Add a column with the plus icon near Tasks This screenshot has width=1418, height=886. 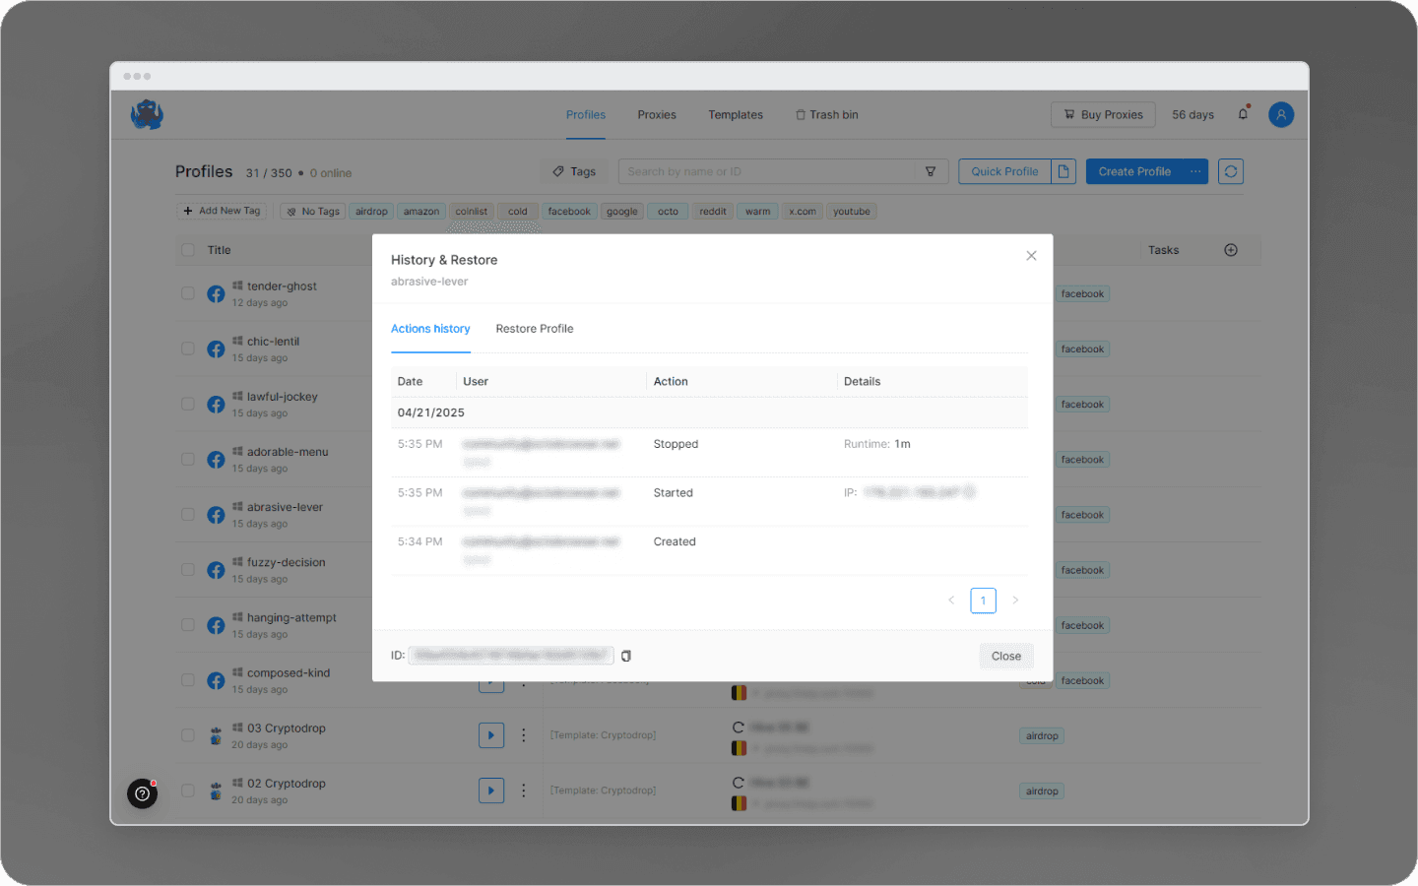(1231, 250)
